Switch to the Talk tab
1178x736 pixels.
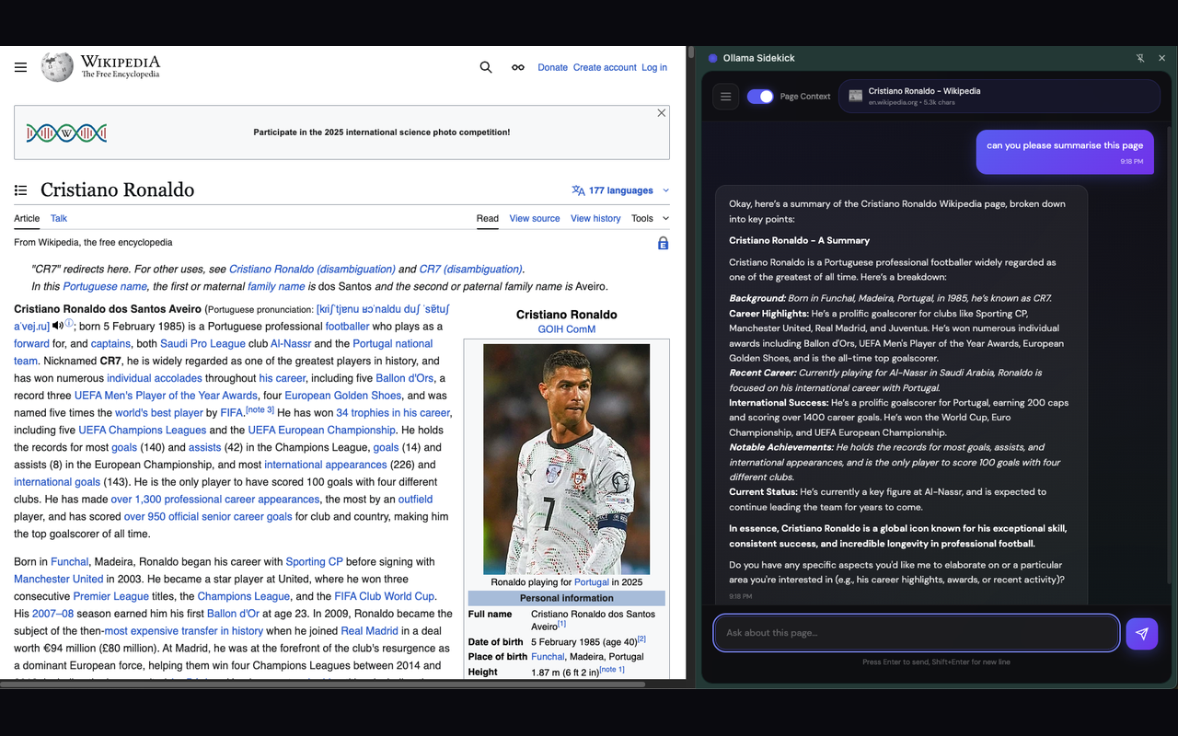click(59, 218)
